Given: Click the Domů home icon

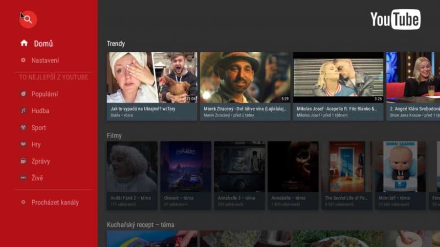Looking at the screenshot, I should click(24, 43).
